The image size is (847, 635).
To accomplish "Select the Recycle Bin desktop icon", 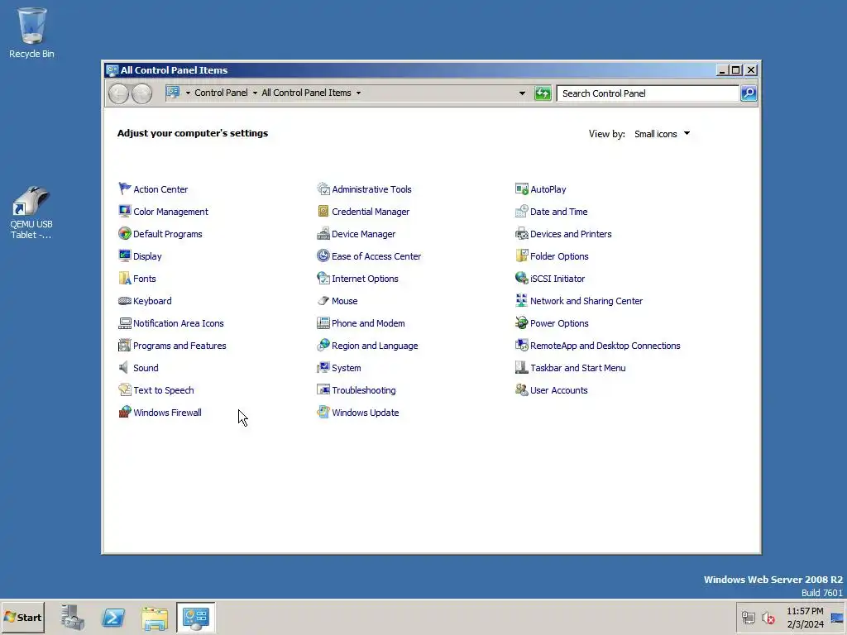I will click(x=31, y=33).
